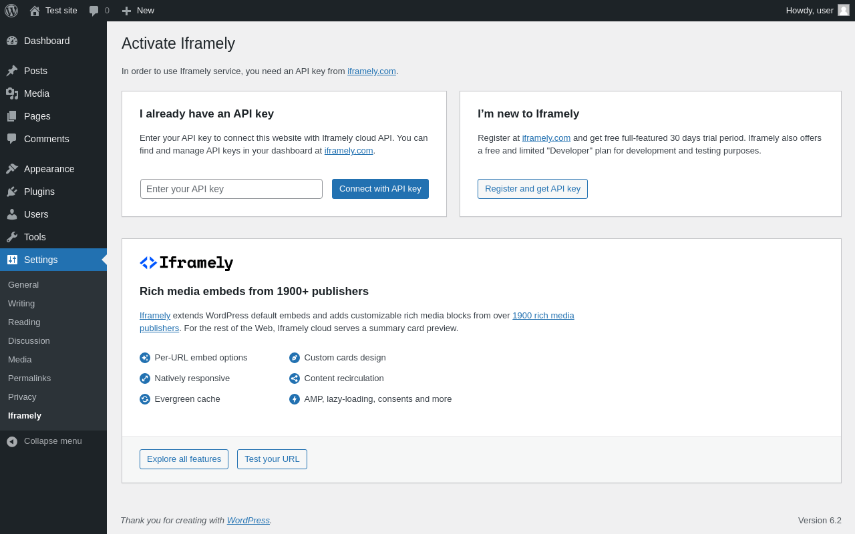Click the WordPress logo icon
This screenshot has width=855, height=534.
[x=11, y=11]
